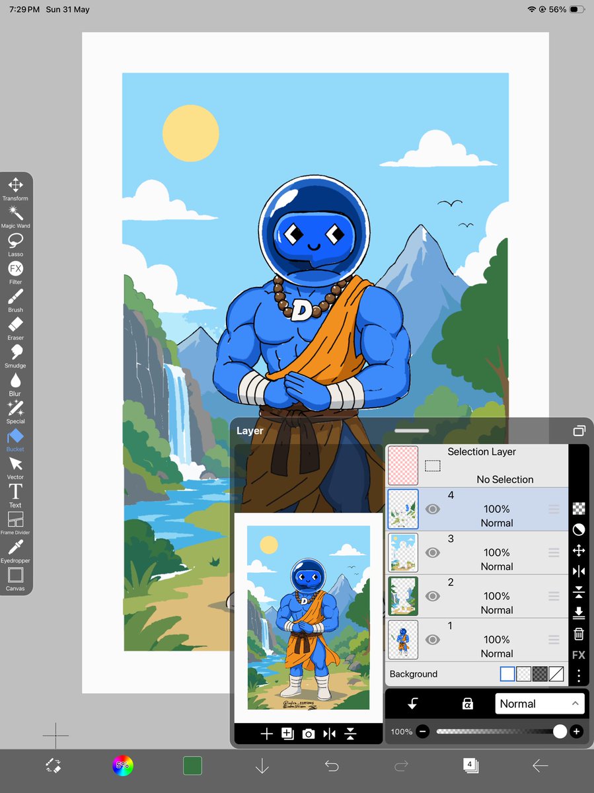Select the Magic Wand tool

[x=15, y=216]
